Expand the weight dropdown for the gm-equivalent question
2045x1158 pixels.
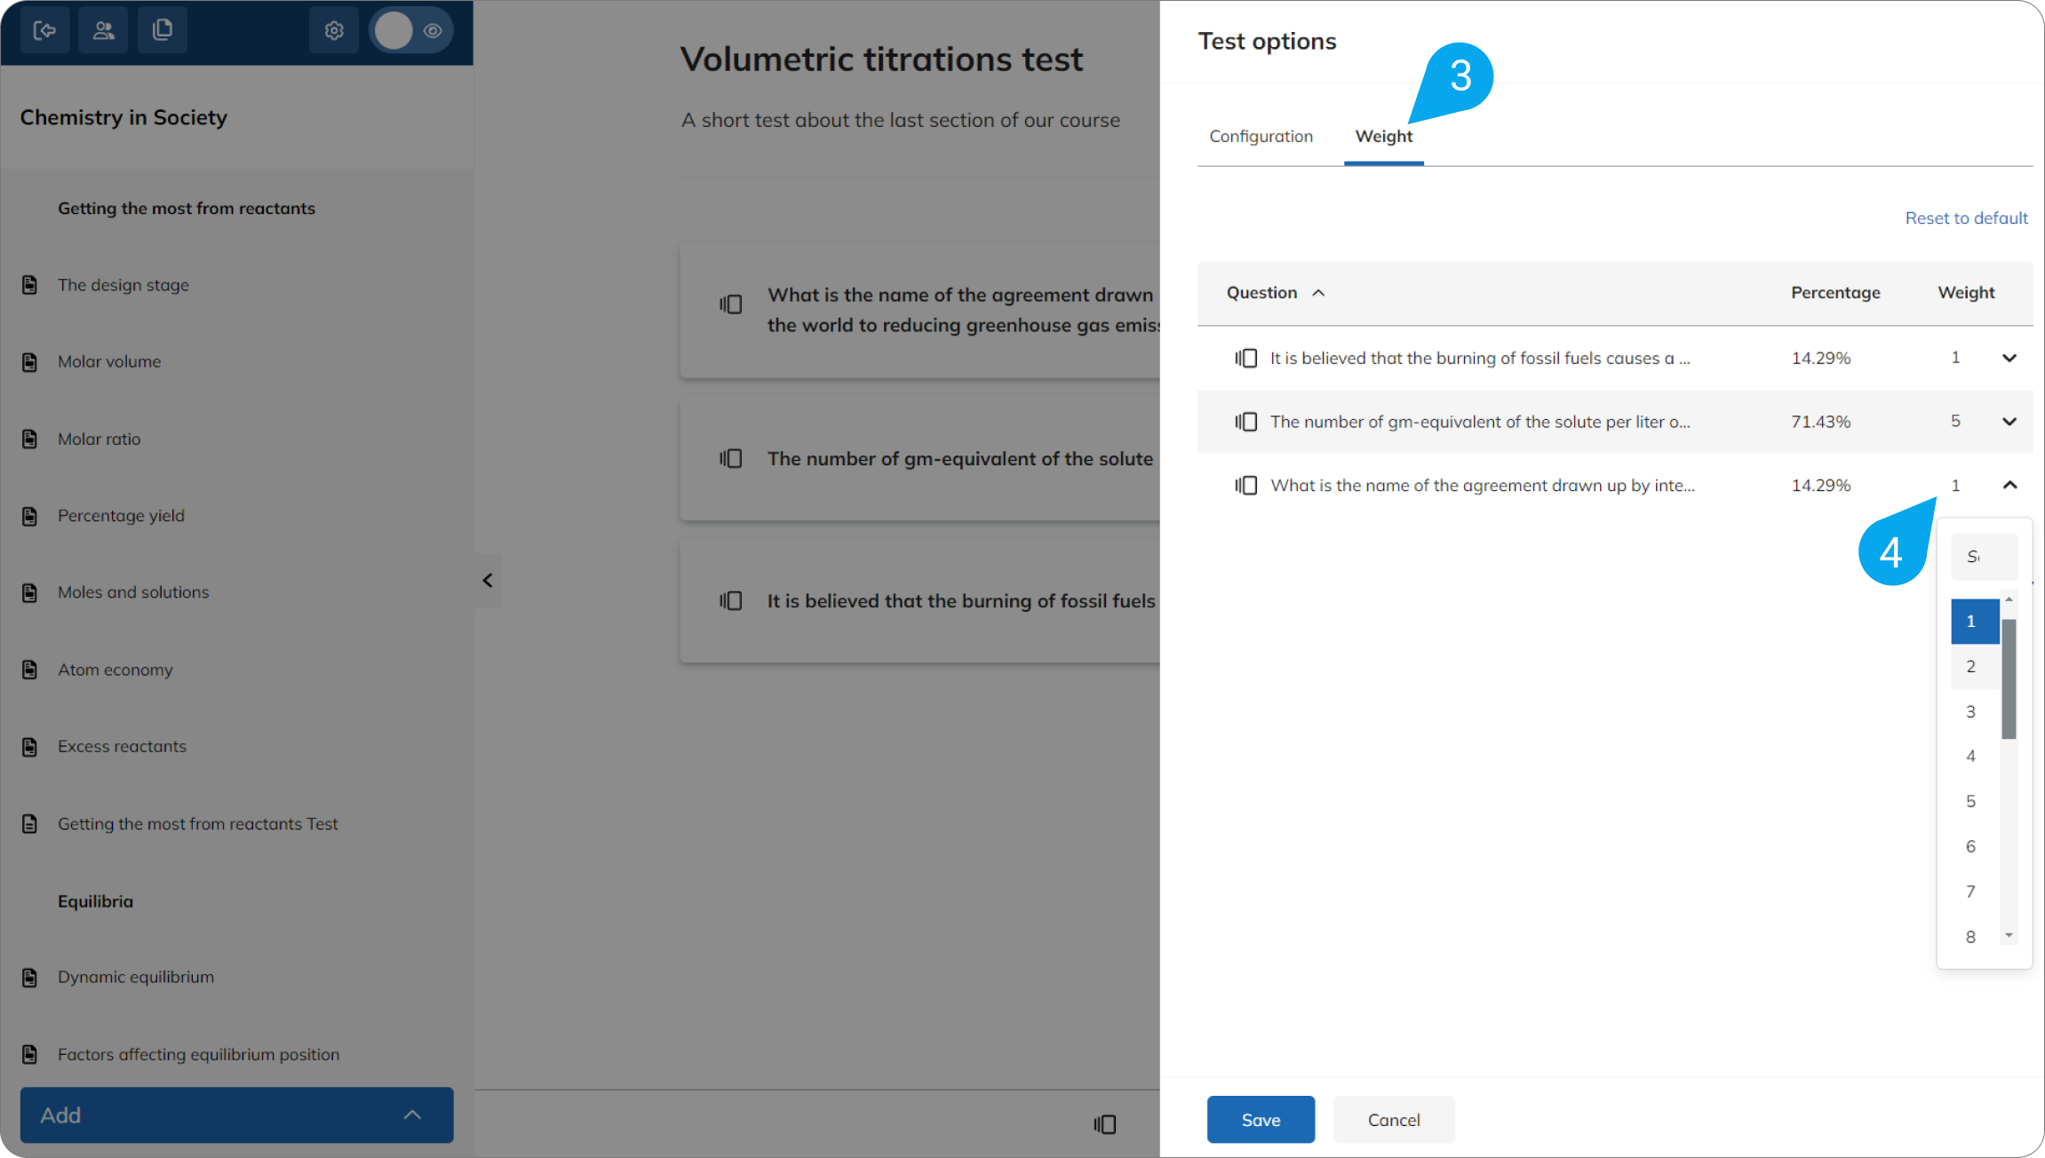click(2009, 422)
